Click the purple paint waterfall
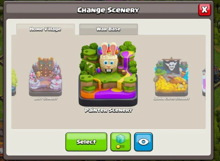220x161 pixels. (126, 61)
